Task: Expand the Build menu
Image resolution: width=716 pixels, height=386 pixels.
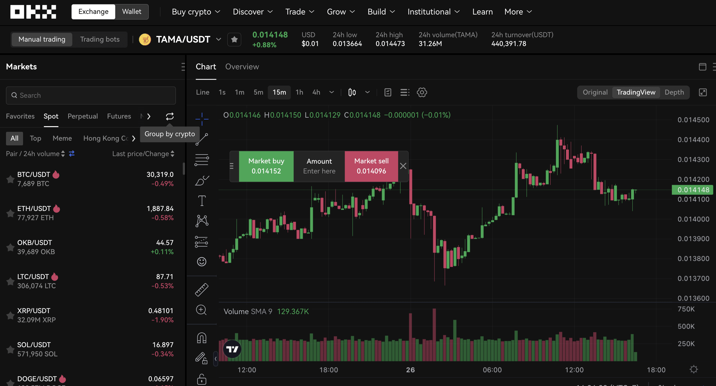Action: (381, 12)
